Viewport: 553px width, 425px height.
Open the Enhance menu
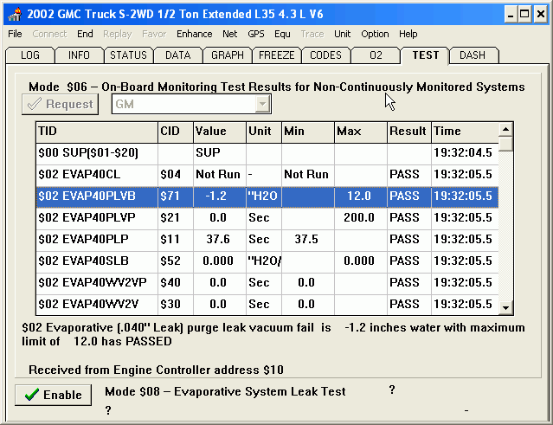click(x=194, y=34)
